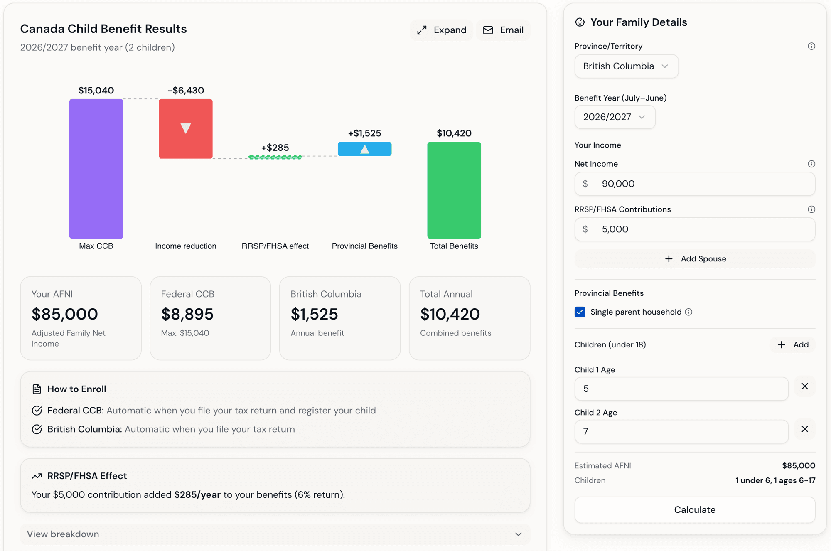Add another child with the Add button
Viewport: 831px width, 551px height.
[x=792, y=344]
